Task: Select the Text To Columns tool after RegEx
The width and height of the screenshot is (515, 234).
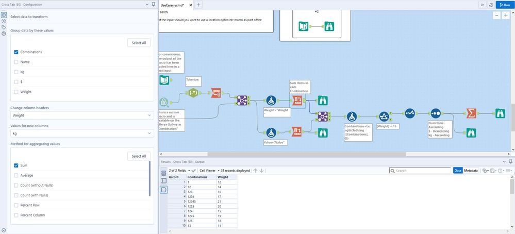Action: tap(216, 93)
